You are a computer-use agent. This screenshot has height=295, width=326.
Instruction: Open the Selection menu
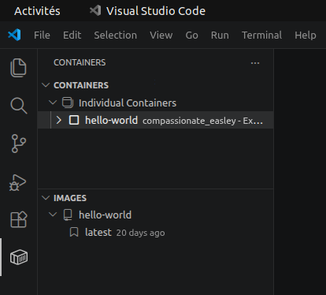click(116, 35)
